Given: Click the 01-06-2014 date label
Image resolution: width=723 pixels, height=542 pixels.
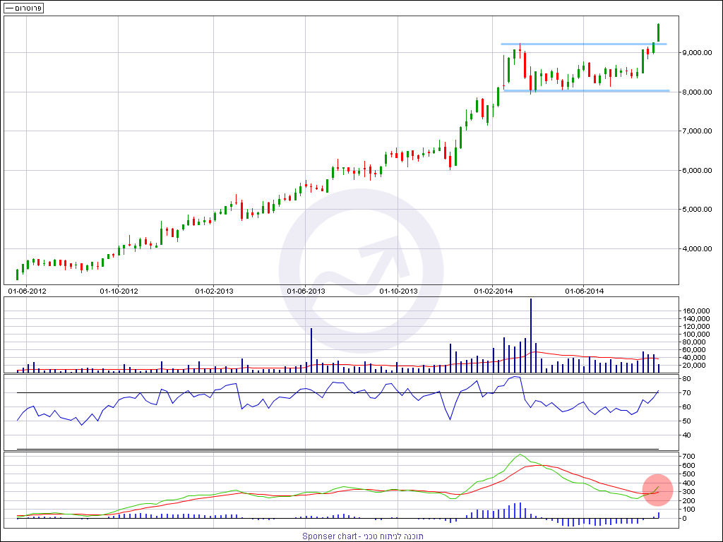Looking at the screenshot, I should (585, 291).
